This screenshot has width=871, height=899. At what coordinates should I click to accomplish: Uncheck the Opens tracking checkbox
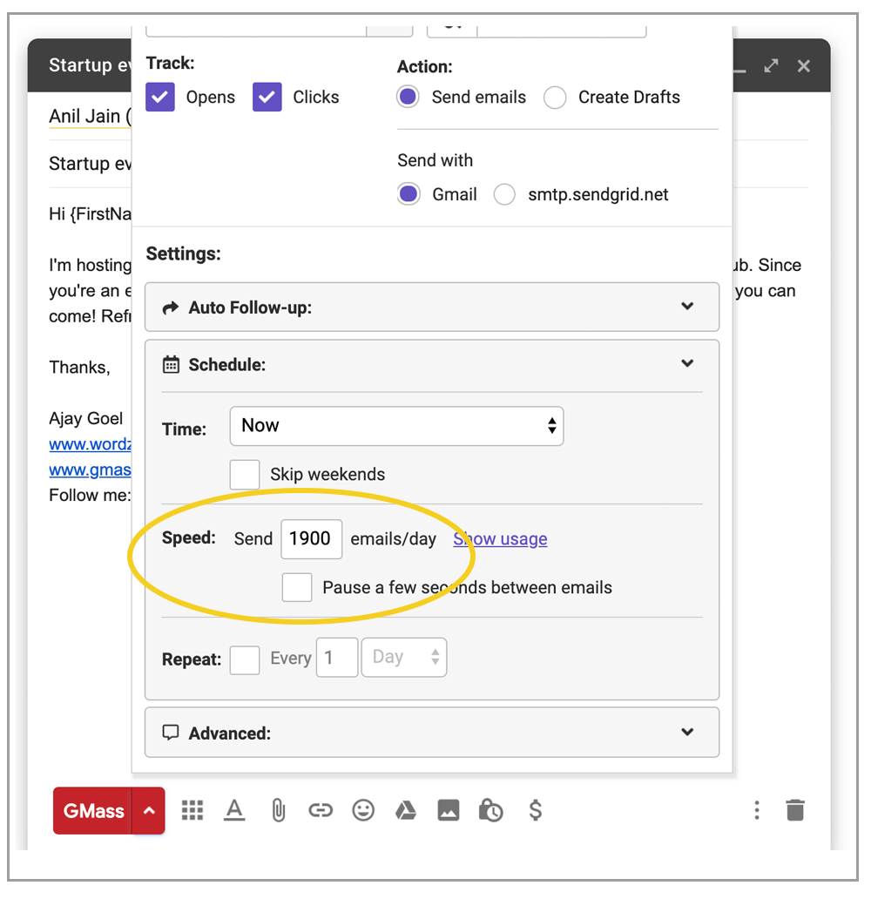tap(160, 97)
